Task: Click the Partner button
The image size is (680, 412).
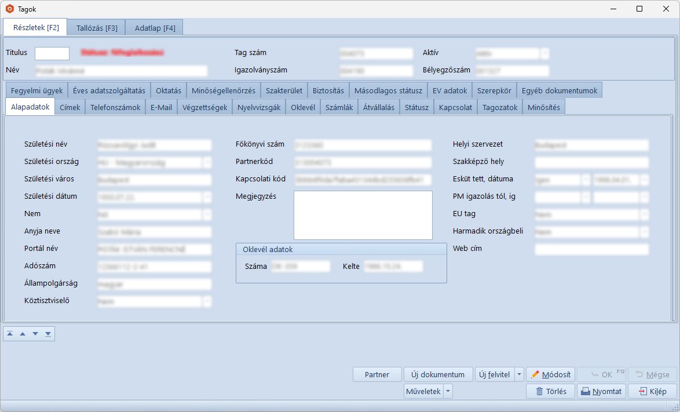Action: click(377, 374)
